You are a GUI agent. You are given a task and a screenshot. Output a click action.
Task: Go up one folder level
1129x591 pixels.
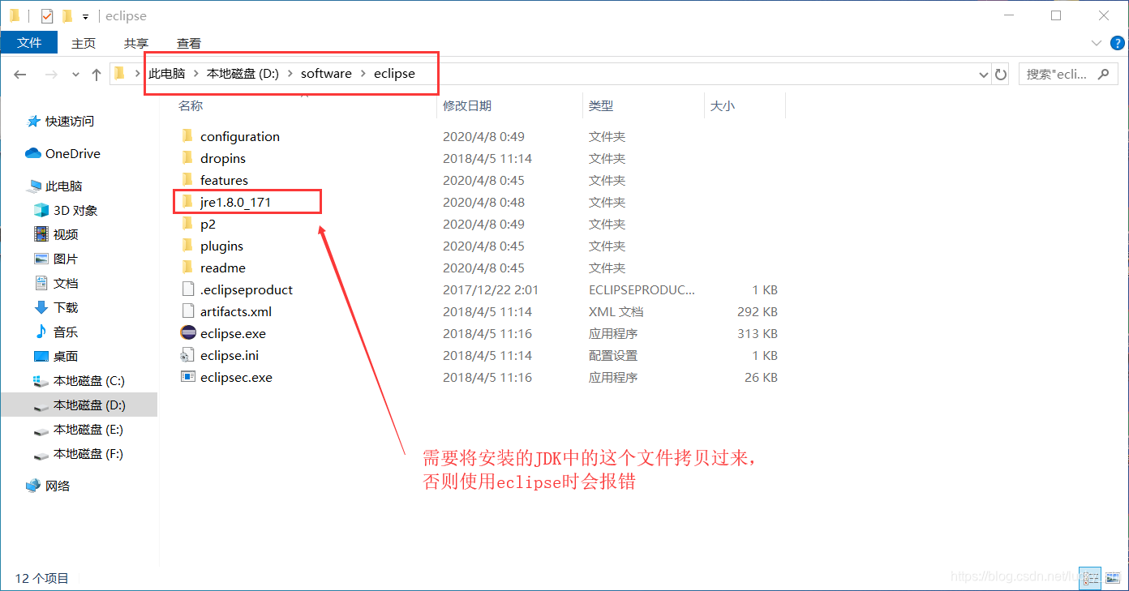(x=97, y=74)
